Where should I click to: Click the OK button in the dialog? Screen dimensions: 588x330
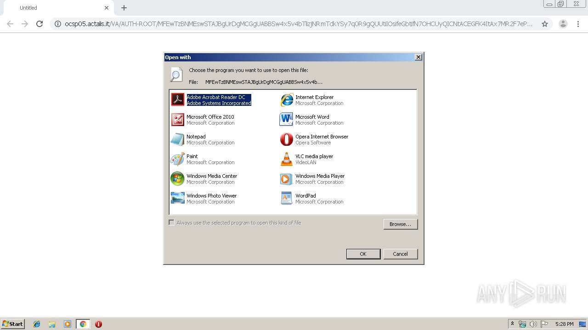pos(363,254)
